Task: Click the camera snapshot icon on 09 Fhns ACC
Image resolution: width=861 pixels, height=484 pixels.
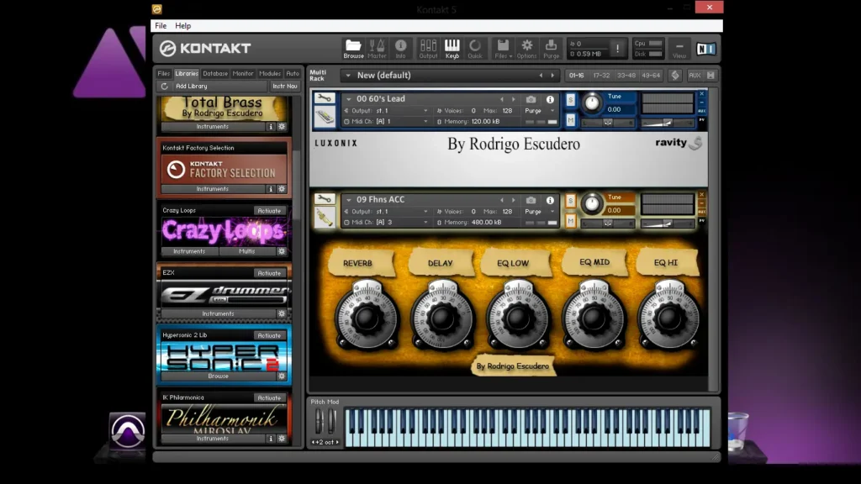Action: click(x=531, y=200)
